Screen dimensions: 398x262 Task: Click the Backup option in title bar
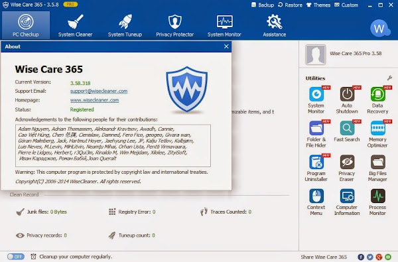pyautogui.click(x=263, y=5)
